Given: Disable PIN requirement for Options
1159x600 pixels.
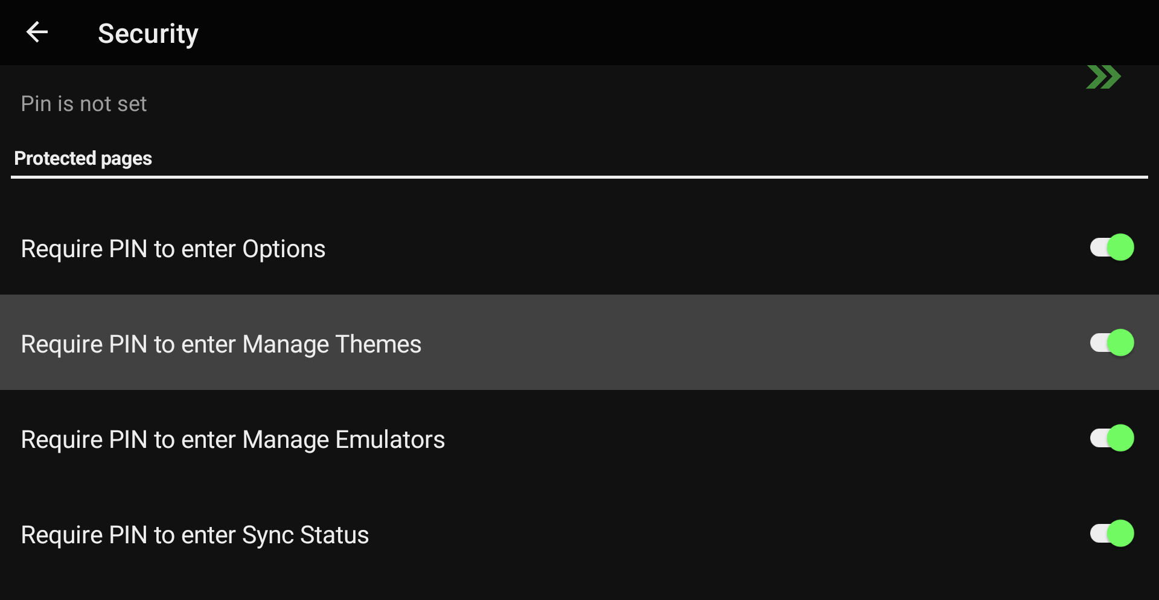Looking at the screenshot, I should click(x=1112, y=247).
